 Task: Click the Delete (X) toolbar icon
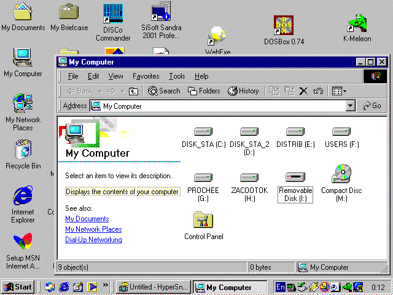[303, 91]
